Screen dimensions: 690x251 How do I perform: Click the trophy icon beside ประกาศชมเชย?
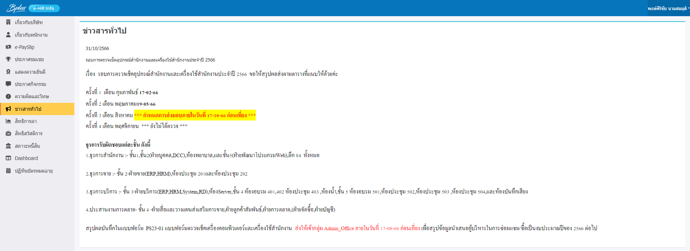click(x=8, y=59)
